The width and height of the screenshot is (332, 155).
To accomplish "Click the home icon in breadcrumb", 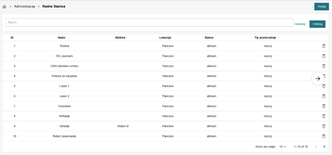I will [x=4, y=6].
